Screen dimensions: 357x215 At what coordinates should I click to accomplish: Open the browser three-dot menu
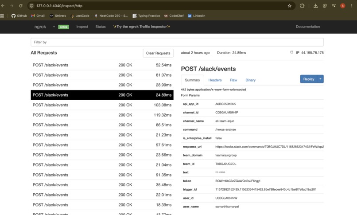click(x=352, y=6)
